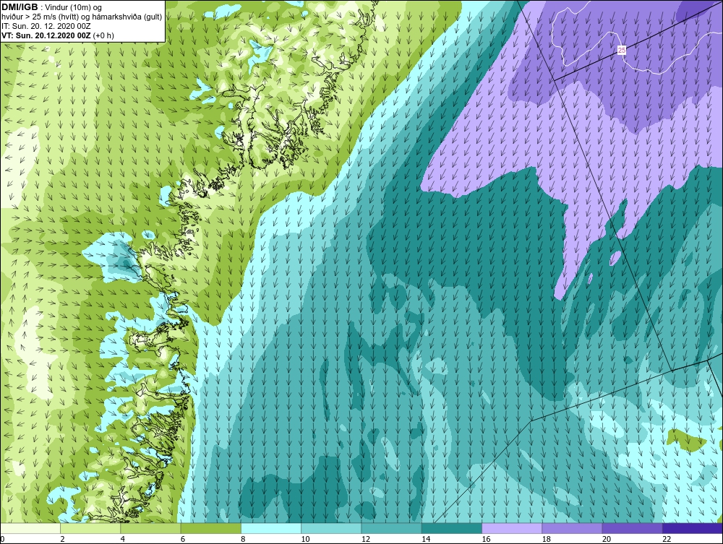Click the legend tick label "18"
723x544 pixels.
click(x=547, y=540)
